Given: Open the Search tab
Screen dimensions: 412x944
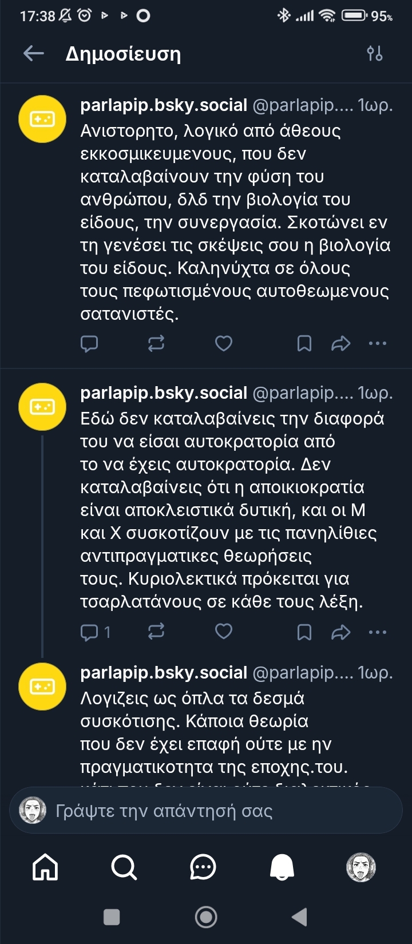Looking at the screenshot, I should click(124, 867).
